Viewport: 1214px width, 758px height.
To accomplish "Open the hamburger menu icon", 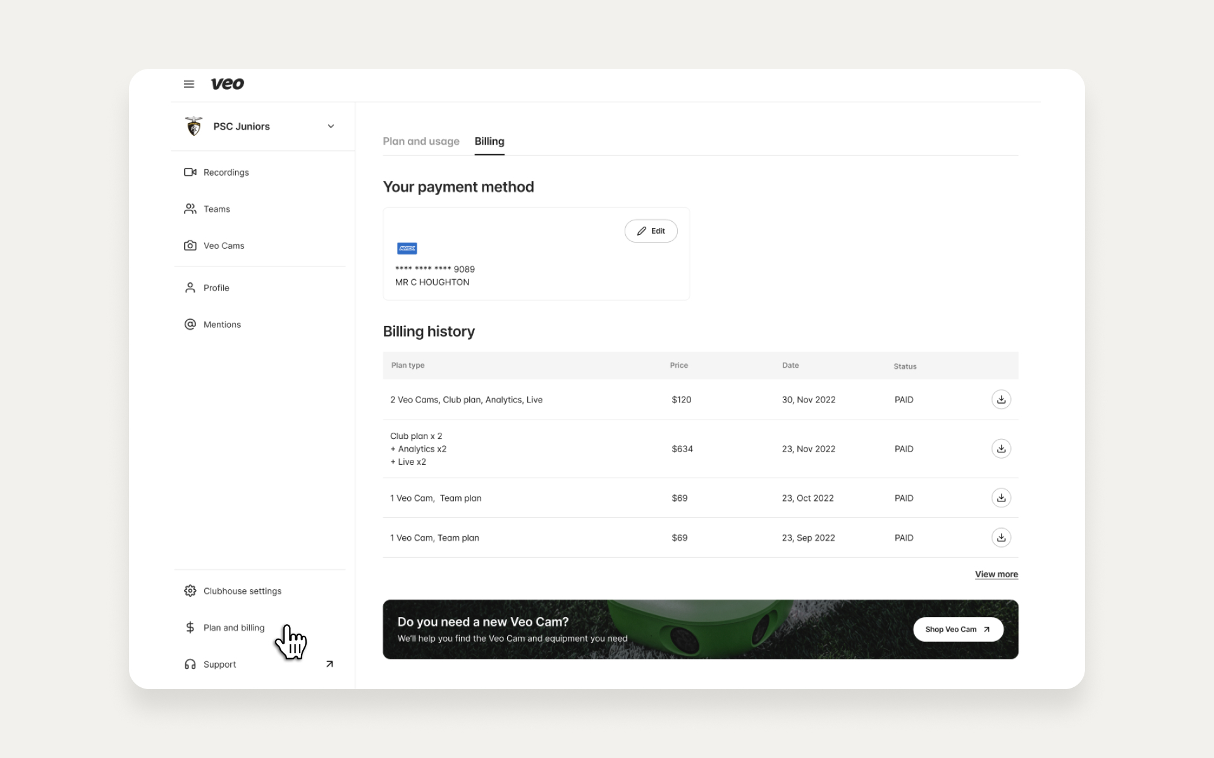I will coord(188,84).
